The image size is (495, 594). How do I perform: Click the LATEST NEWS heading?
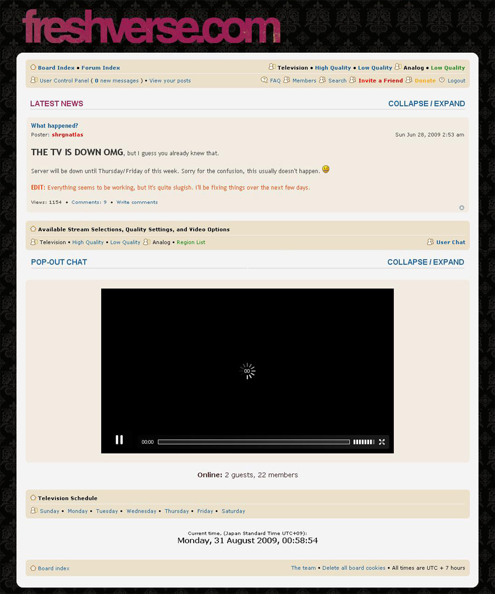[57, 103]
